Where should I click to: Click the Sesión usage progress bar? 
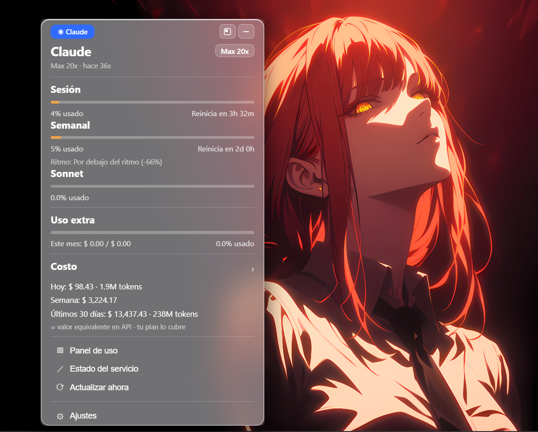(x=153, y=102)
